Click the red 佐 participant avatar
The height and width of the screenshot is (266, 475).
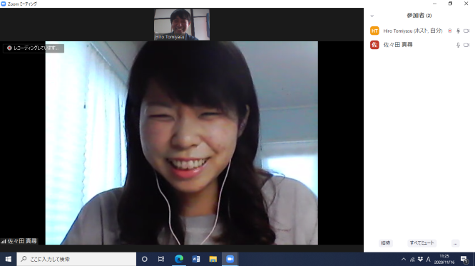[x=374, y=45]
